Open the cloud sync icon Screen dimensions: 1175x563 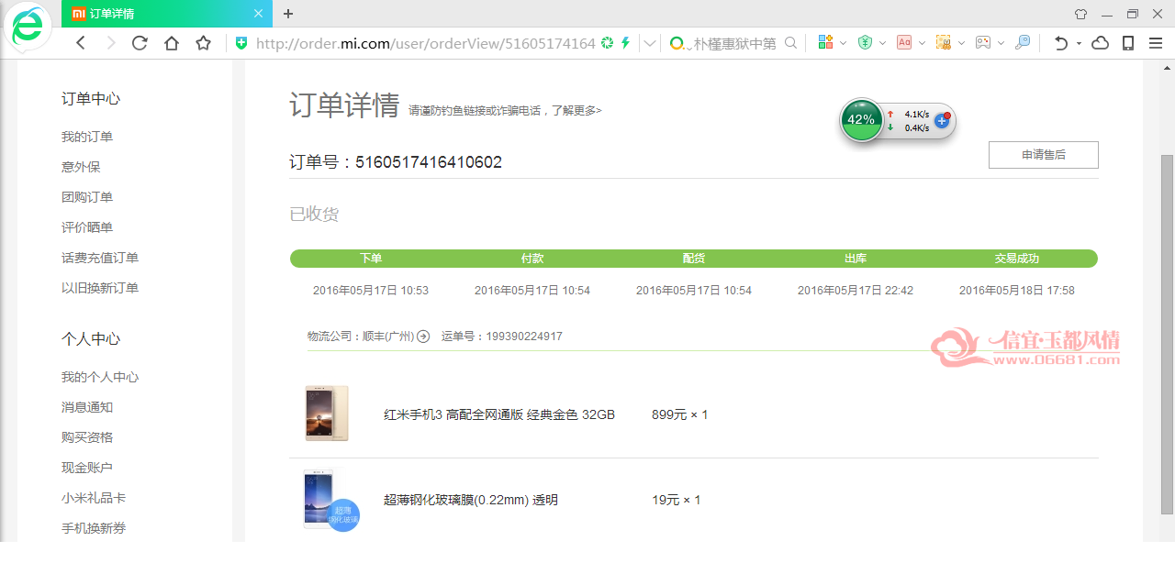[x=1100, y=43]
